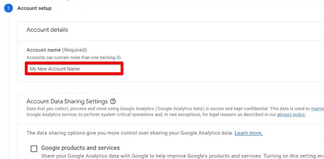This screenshot has height=159, width=324.
Task: Open the Data Sharing Settings help icon
Action: coord(113,102)
